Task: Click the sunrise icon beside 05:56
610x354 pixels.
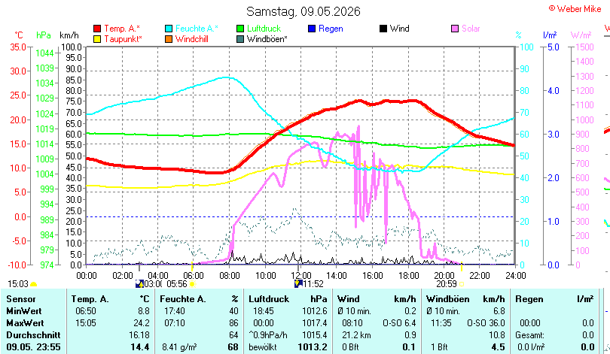Action: pos(192,284)
